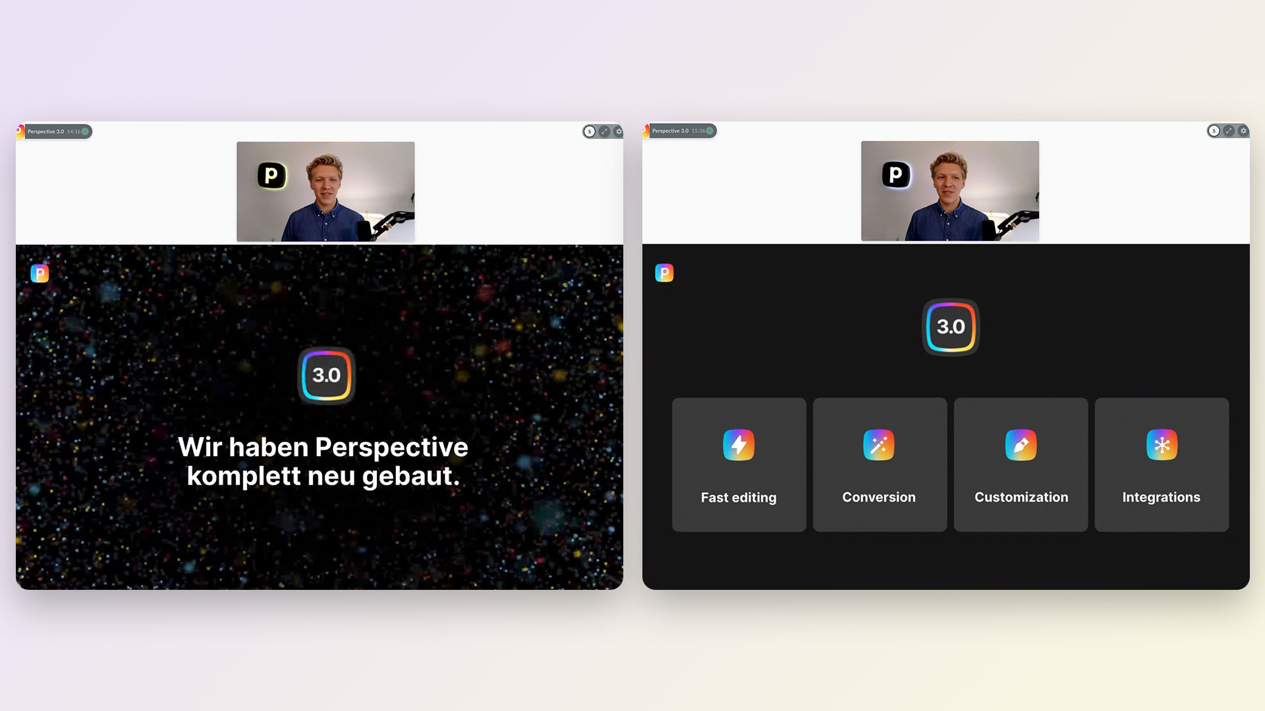Open the Fast editing card
Screen dimensions: 1265x711
click(739, 465)
